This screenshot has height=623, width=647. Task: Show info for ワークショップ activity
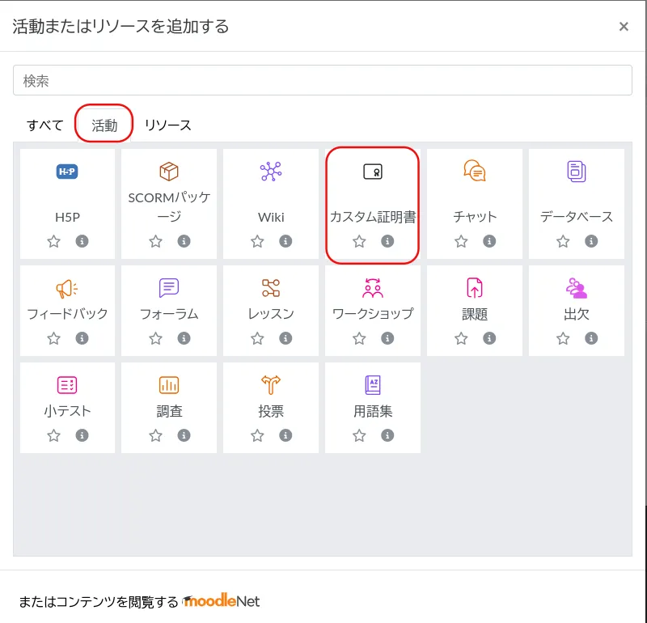pos(387,338)
